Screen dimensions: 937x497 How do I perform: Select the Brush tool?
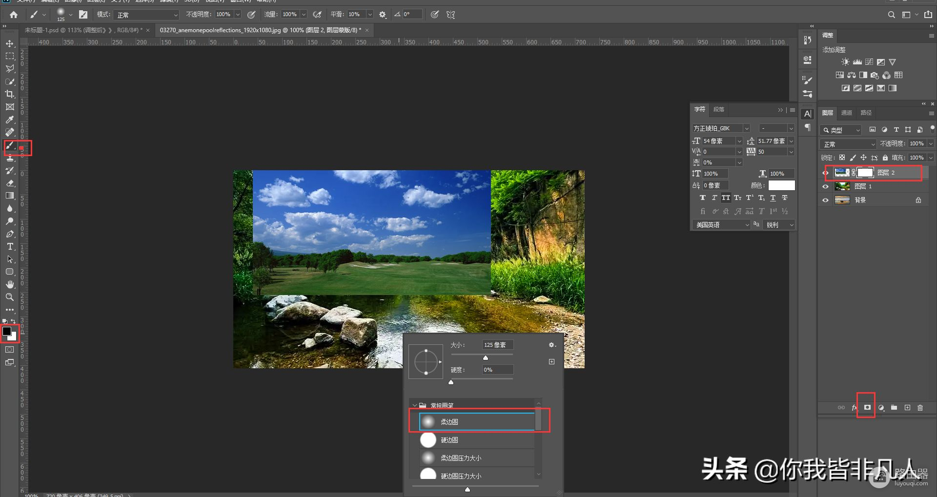coord(10,145)
